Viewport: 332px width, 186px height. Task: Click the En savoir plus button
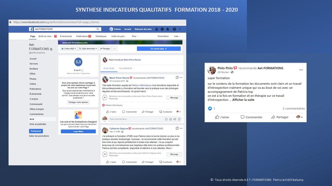click(159, 49)
